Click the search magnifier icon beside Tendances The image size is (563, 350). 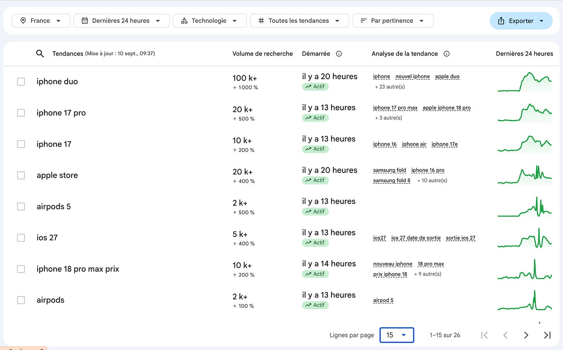click(x=40, y=54)
